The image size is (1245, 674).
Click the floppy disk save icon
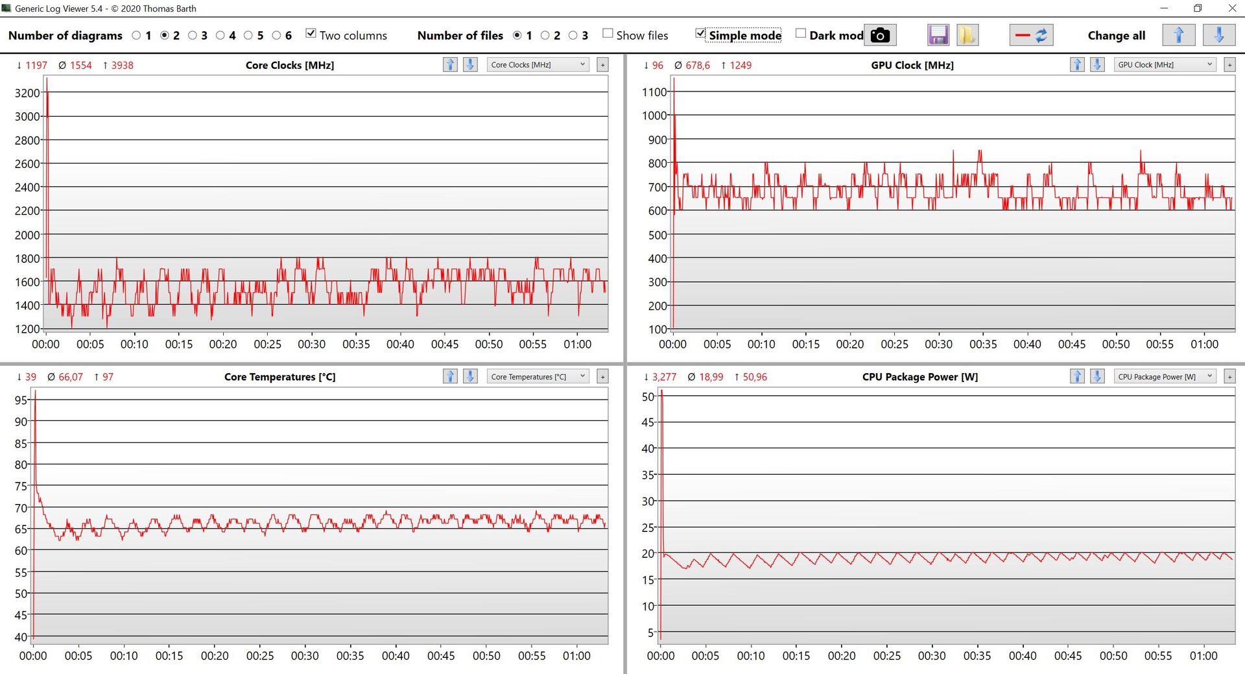pos(938,35)
